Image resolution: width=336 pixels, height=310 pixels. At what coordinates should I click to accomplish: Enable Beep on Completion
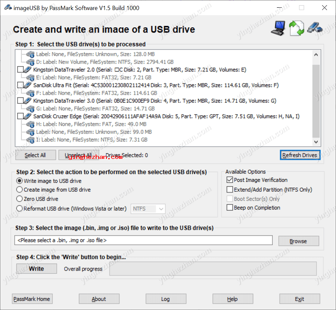230,208
